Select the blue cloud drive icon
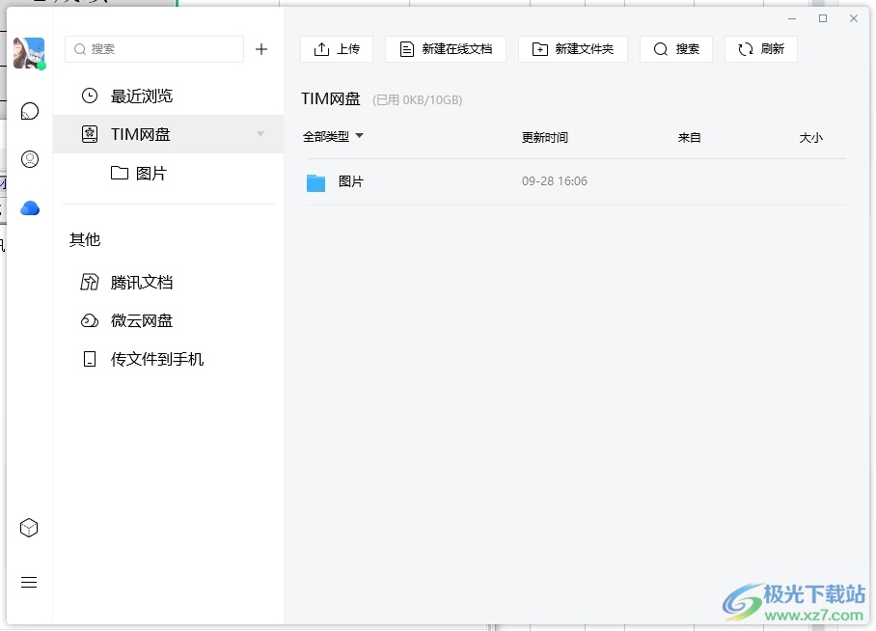The image size is (876, 631). [x=30, y=207]
